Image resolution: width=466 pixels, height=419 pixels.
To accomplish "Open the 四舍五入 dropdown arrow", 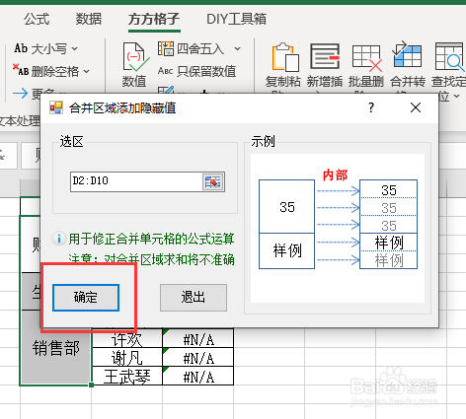I will (237, 49).
